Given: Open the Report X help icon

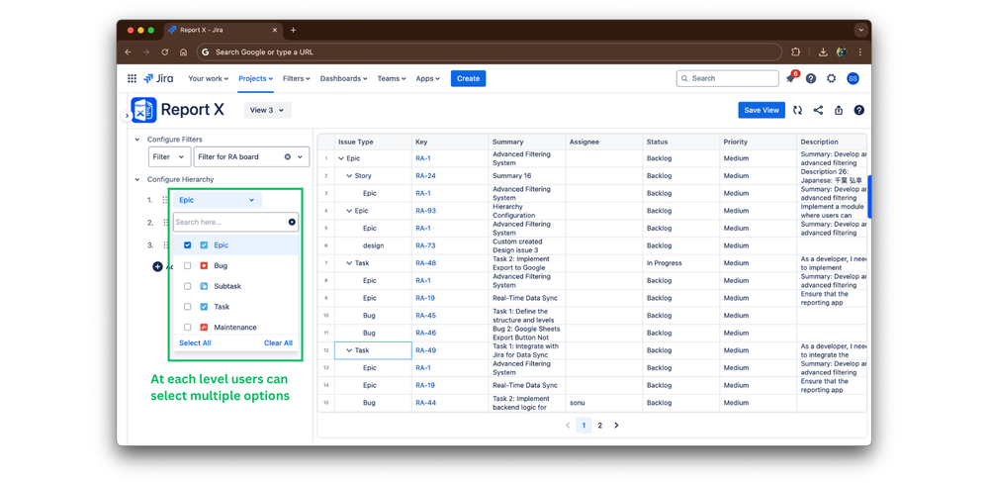Looking at the screenshot, I should (x=858, y=110).
